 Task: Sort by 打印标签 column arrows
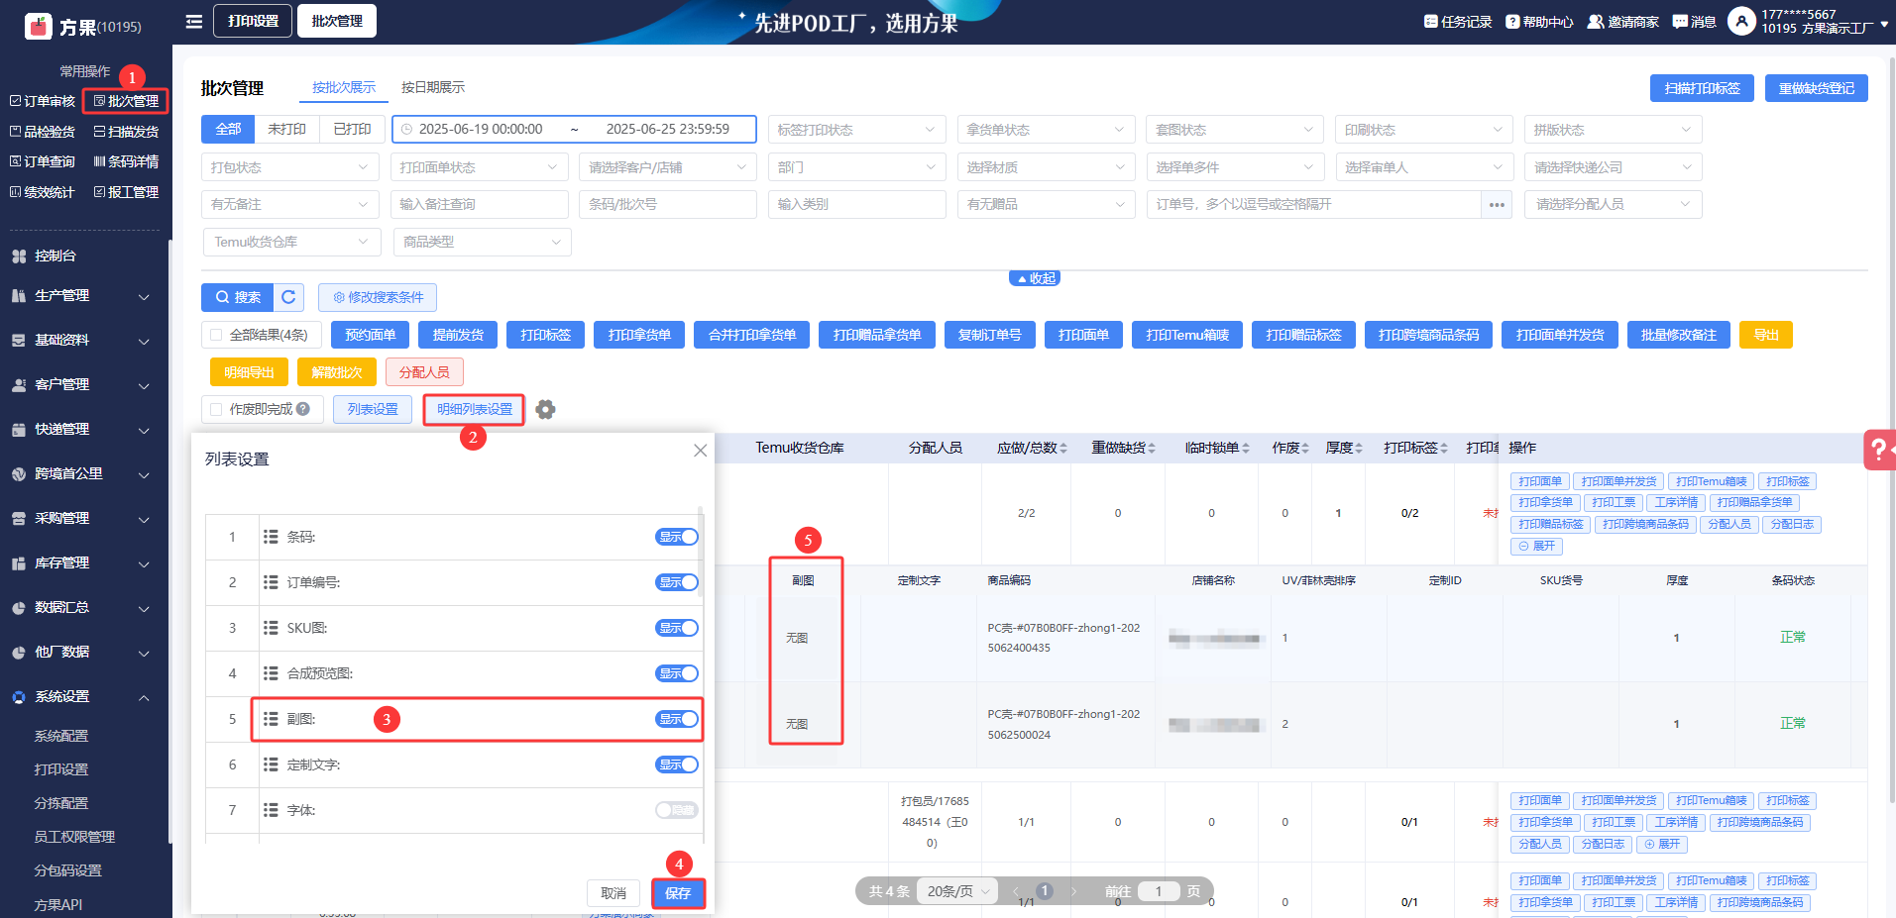click(x=1444, y=449)
